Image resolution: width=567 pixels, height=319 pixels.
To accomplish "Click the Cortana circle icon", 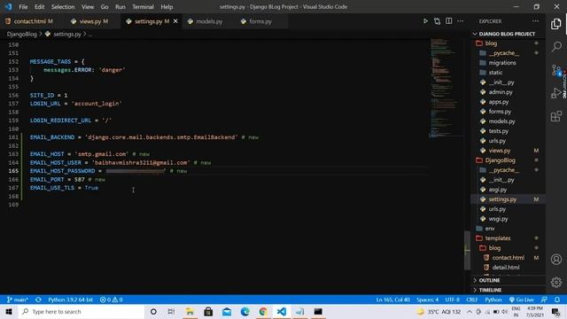I will click(x=153, y=311).
